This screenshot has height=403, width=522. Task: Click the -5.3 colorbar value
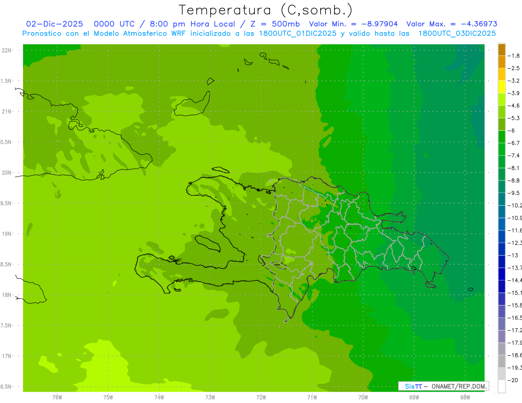tap(514, 118)
